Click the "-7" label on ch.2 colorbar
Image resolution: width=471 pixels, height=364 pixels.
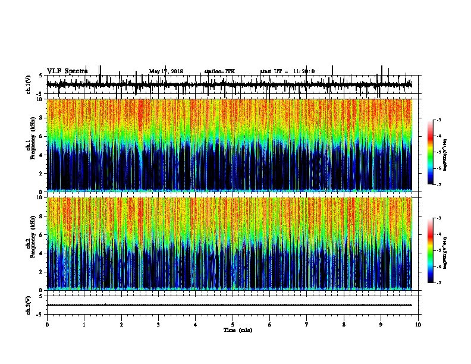pyautogui.click(x=439, y=283)
